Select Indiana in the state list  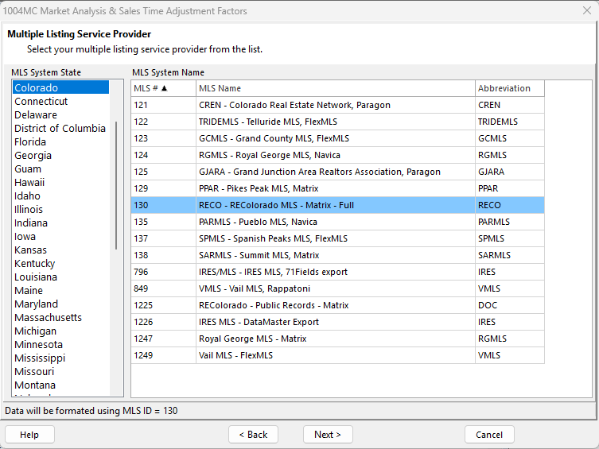pyautogui.click(x=60, y=223)
